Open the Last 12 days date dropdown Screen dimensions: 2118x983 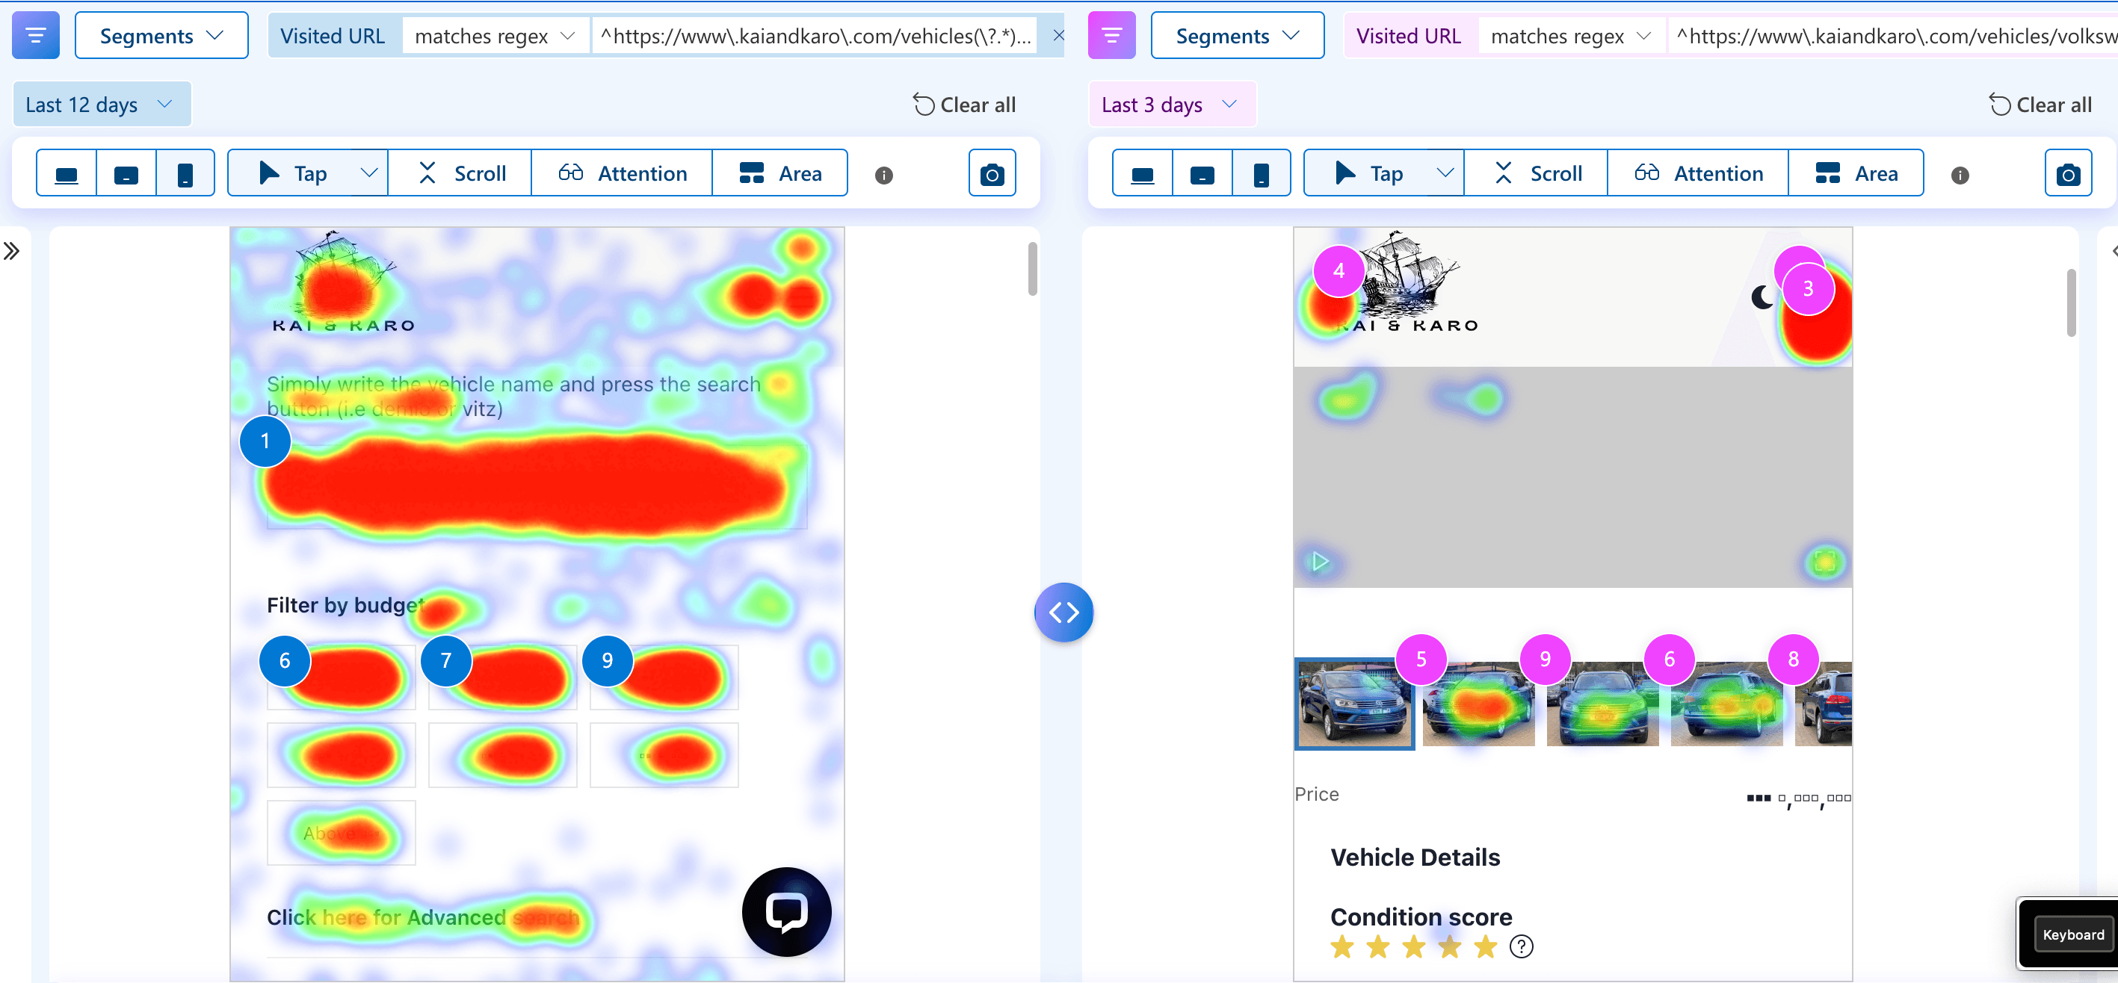click(101, 105)
